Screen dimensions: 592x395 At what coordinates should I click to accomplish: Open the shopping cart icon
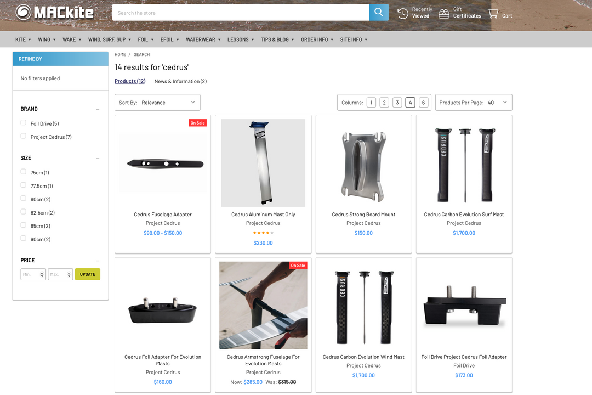[x=493, y=13]
